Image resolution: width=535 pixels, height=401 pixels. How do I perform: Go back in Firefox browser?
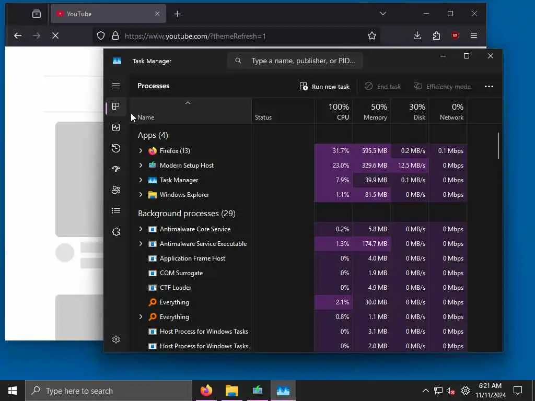tap(18, 36)
